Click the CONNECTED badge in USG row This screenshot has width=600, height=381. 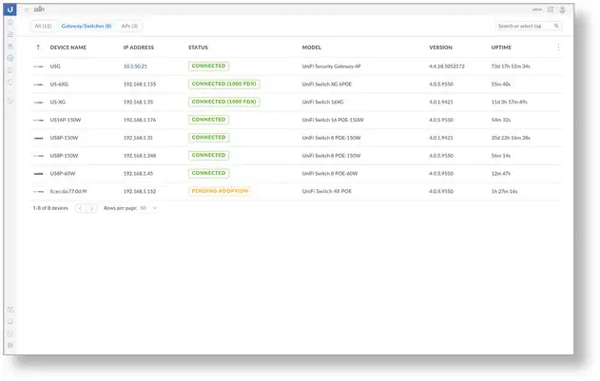(208, 67)
